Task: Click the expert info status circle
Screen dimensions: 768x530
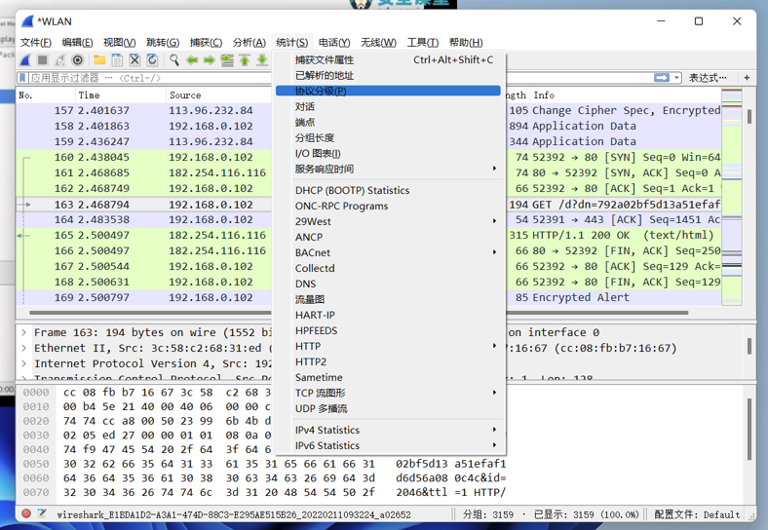Action: point(26,513)
